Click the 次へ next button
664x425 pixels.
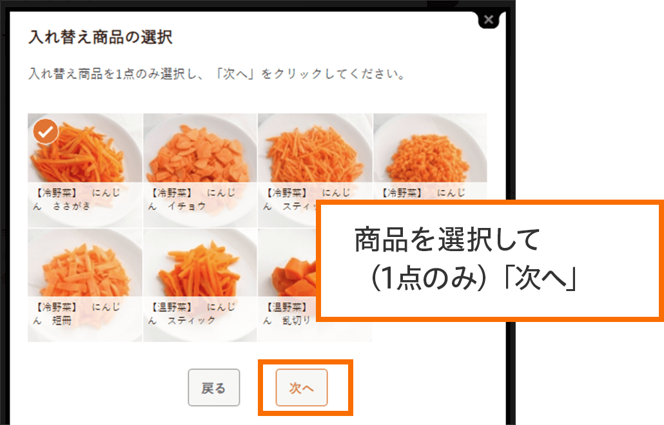click(302, 388)
